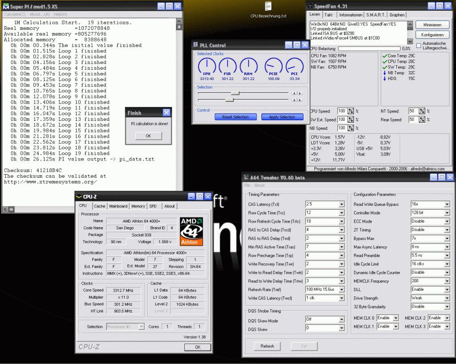Open the Drive Strength dropdown
This screenshot has width=456, height=364.
[447, 298]
